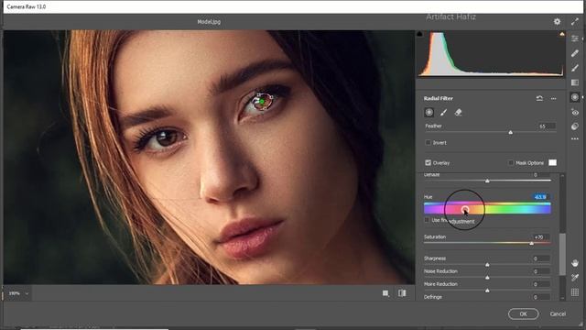This screenshot has height=330, width=586.
Task: Select the Radial Filter tool in sidebar
Action: 575,97
